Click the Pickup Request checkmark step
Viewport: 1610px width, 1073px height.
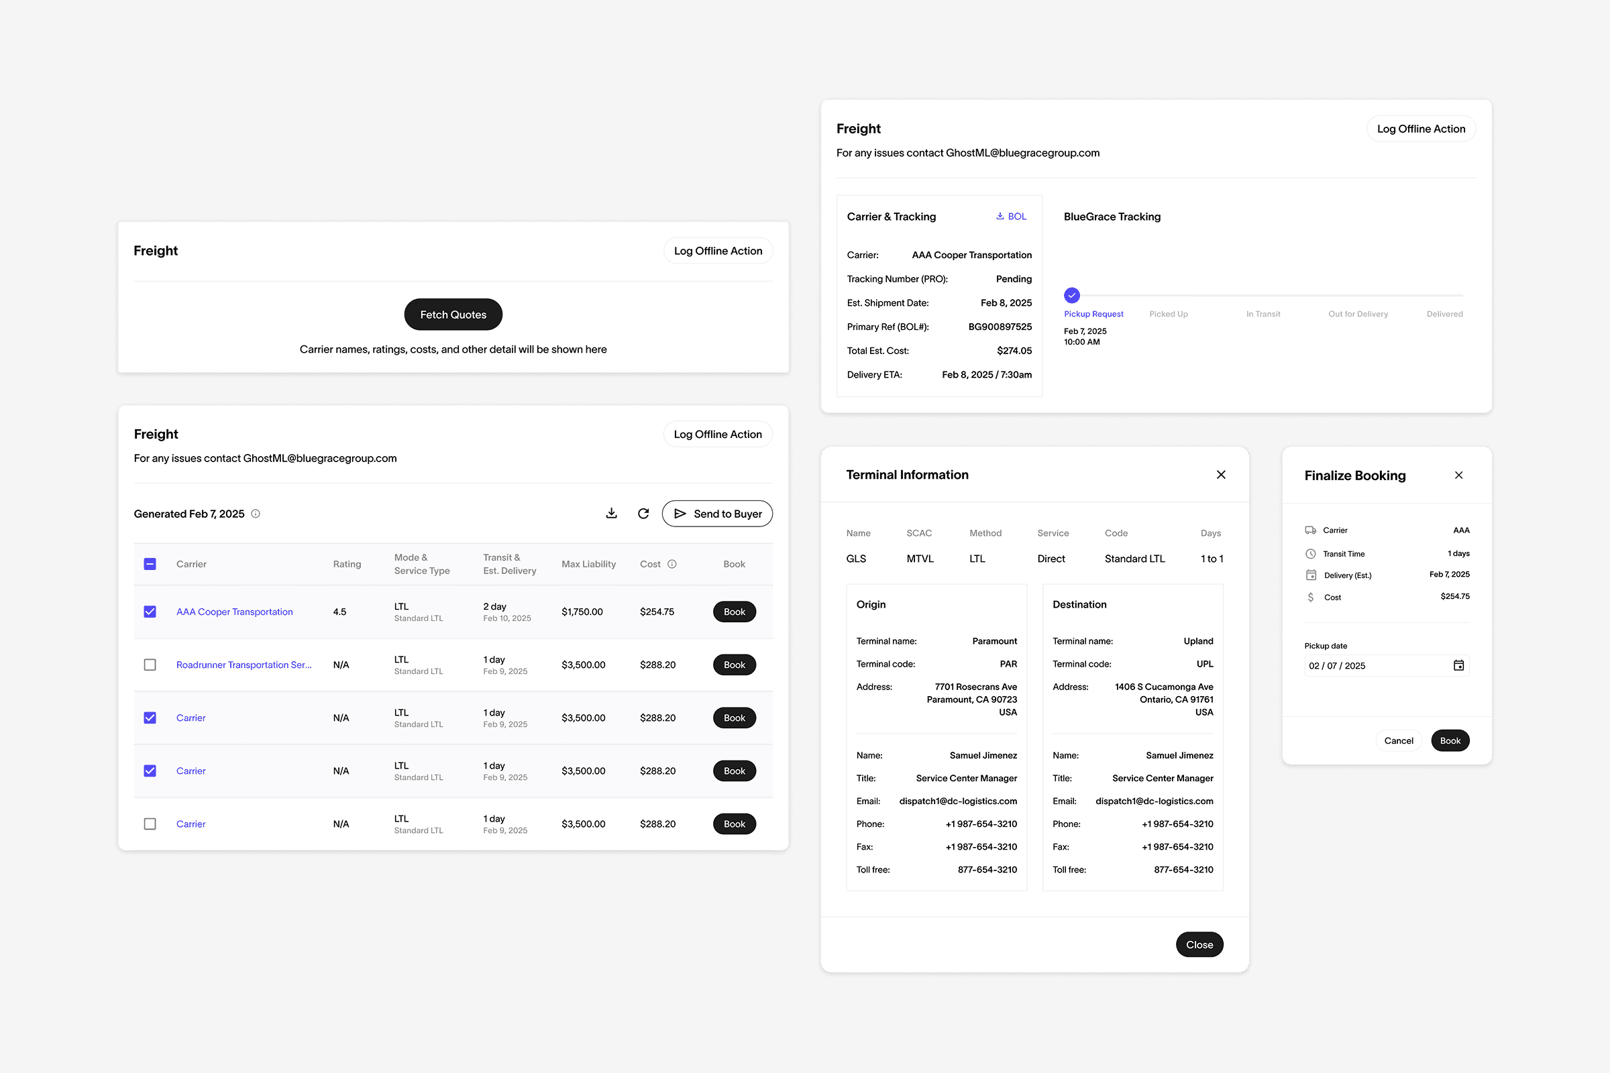(x=1072, y=296)
